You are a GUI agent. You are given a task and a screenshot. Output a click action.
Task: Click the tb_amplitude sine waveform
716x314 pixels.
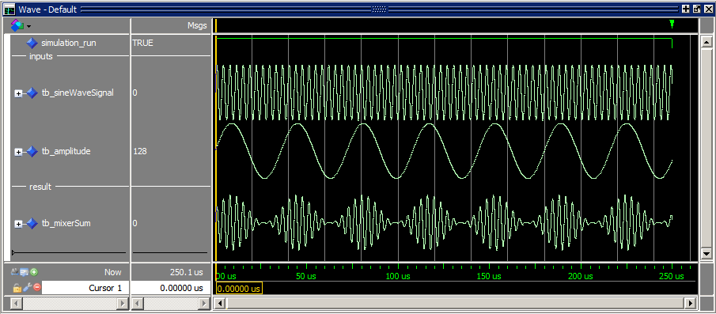(443, 151)
